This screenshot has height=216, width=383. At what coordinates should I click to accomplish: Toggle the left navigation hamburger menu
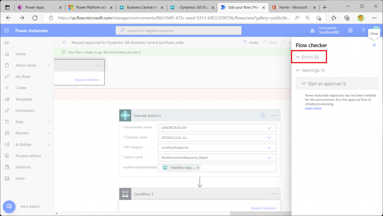click(6, 43)
